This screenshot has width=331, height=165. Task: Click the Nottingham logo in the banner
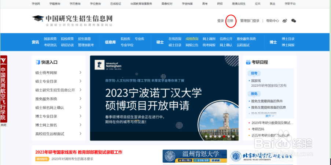click(108, 65)
